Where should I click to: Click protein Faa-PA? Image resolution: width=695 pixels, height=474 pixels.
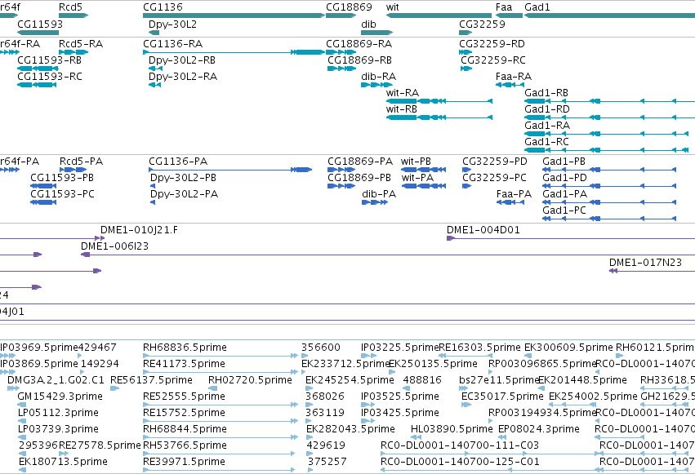(x=510, y=202)
